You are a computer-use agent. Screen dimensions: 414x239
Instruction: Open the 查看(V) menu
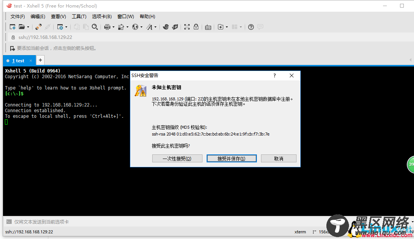(58, 17)
